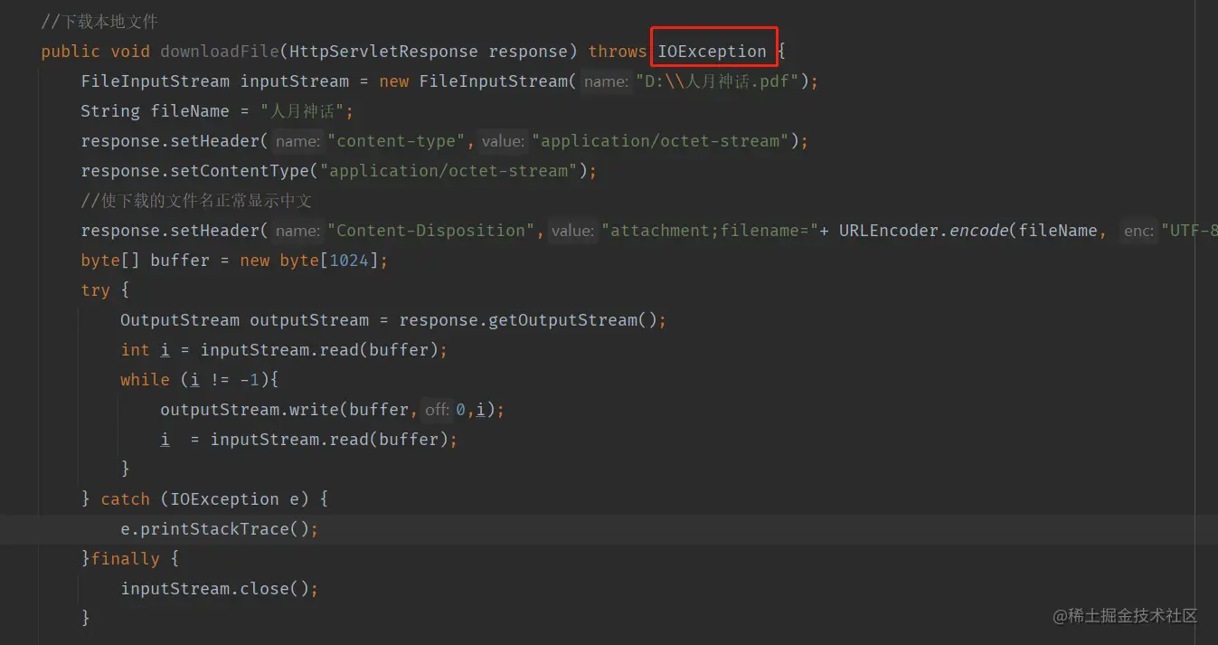The image size is (1218, 645).
Task: Click the italic "encode" method
Action: pos(978,231)
